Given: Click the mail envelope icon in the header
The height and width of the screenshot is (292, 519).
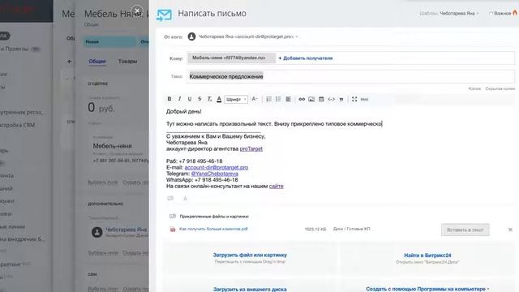Looking at the screenshot, I should pos(164,15).
